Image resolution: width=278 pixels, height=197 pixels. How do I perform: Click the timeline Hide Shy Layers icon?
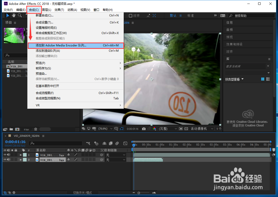coord(105,143)
